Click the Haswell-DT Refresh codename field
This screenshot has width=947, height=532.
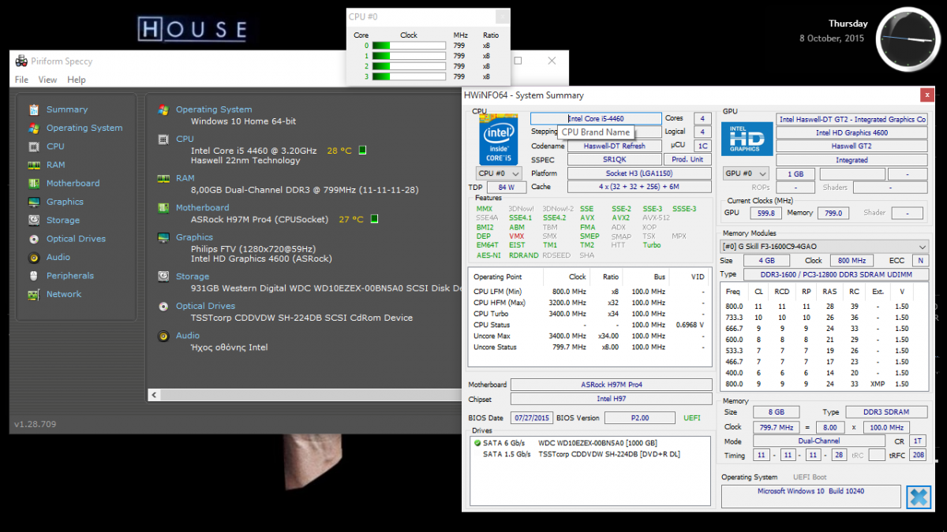[x=615, y=146]
